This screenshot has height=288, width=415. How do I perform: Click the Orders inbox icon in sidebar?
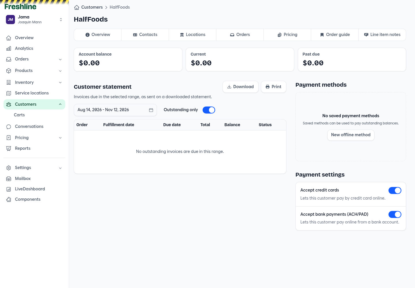pyautogui.click(x=9, y=59)
